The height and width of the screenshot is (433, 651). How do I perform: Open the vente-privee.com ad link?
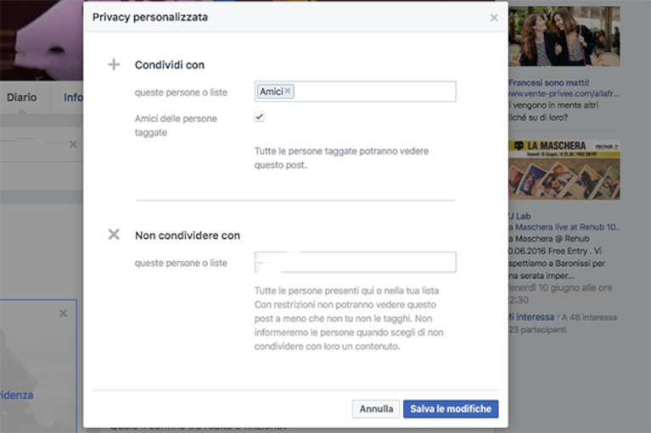pos(564,94)
